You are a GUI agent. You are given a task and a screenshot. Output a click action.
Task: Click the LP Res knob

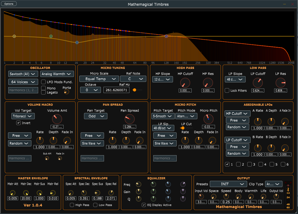tap(281, 83)
